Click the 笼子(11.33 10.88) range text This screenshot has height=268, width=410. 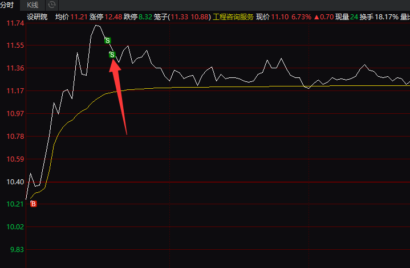pyautogui.click(x=182, y=17)
